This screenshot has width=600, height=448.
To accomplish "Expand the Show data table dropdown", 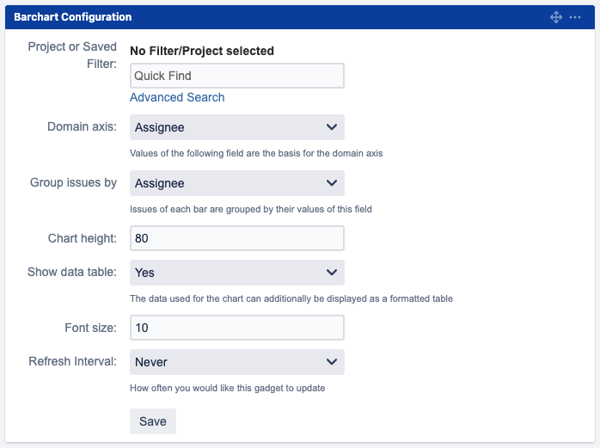I will (x=236, y=273).
